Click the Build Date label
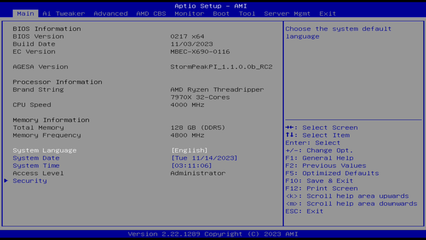 tap(34, 44)
